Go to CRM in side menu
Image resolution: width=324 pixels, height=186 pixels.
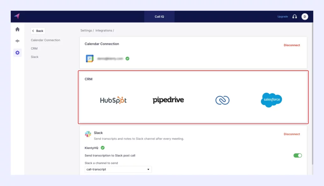[x=34, y=48]
